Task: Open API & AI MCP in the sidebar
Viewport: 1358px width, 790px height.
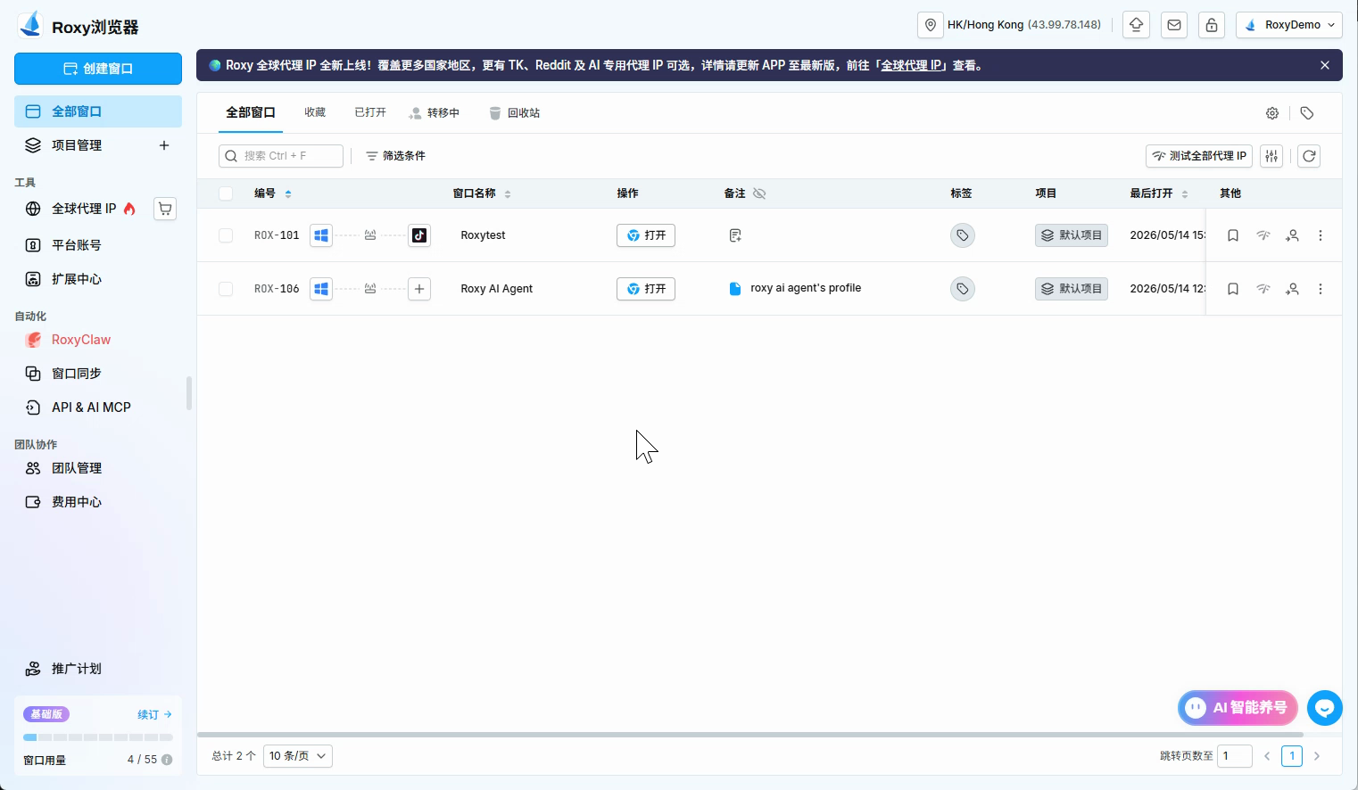Action: 98,407
